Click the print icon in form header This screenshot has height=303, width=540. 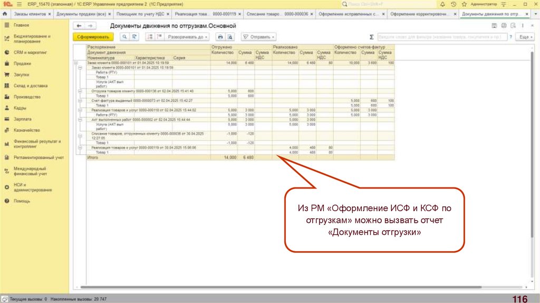tap(504, 26)
